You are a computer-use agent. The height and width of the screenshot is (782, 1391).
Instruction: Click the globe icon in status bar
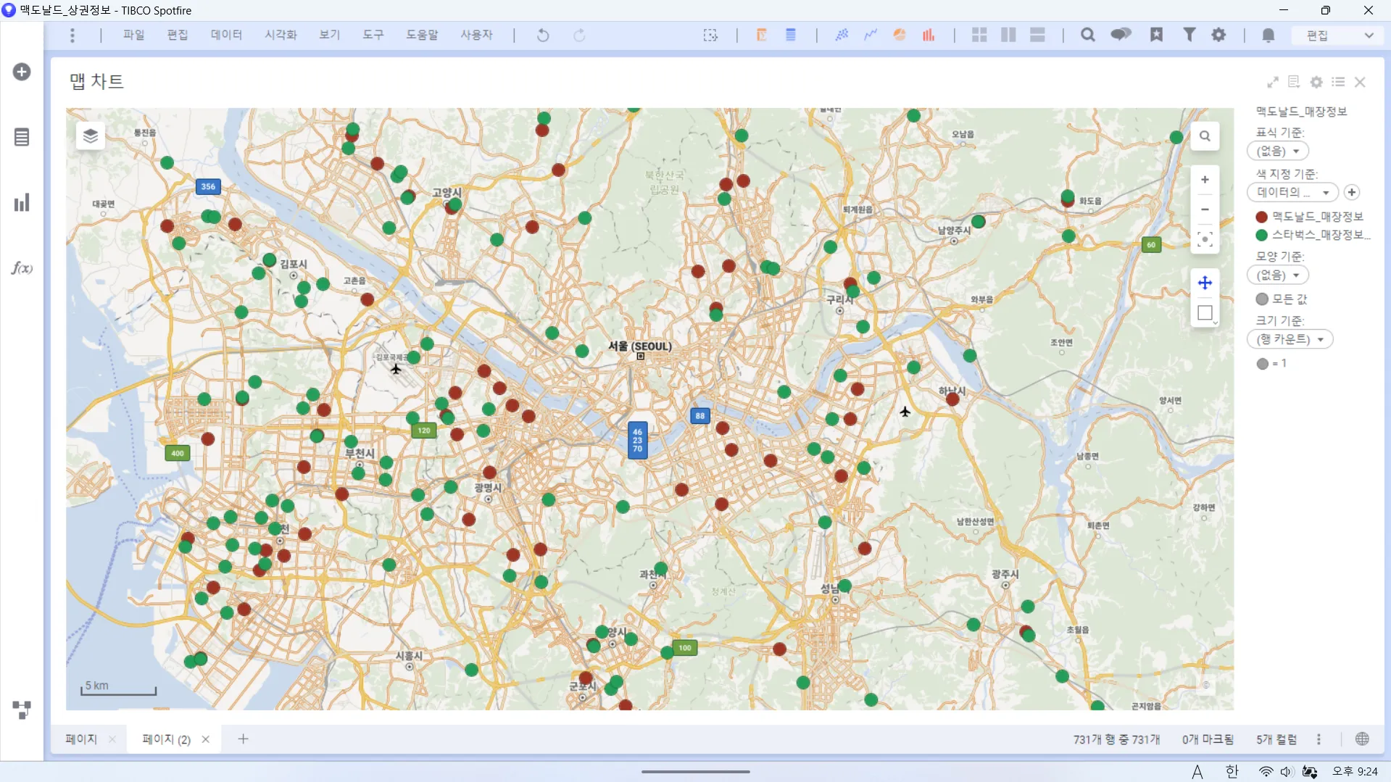point(1362,739)
